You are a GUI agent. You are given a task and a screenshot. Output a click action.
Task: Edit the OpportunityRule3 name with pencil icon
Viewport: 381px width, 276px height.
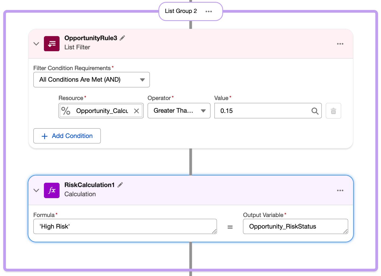coord(122,38)
